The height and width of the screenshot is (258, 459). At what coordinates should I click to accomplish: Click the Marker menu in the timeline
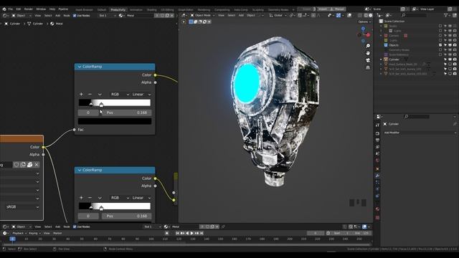point(57,233)
